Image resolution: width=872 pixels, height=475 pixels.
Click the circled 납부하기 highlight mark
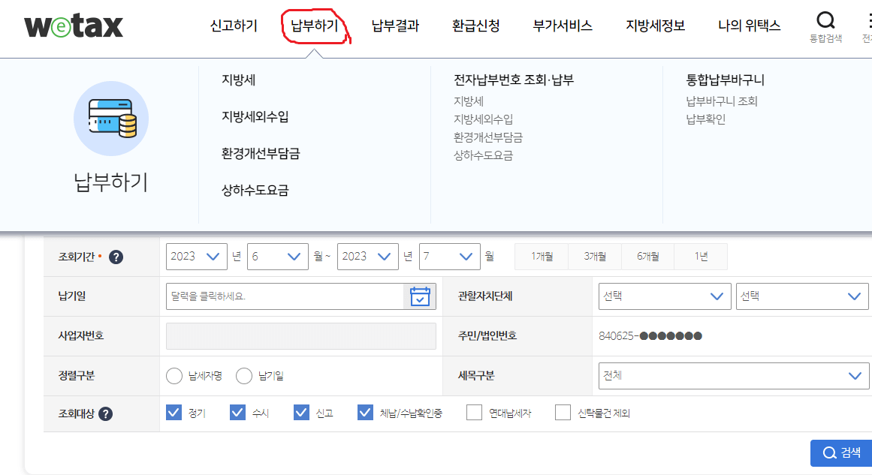pos(315,25)
